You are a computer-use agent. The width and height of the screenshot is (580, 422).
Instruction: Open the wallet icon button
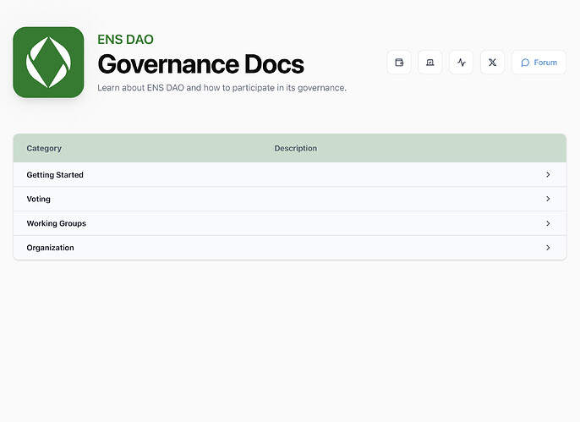pyautogui.click(x=399, y=63)
